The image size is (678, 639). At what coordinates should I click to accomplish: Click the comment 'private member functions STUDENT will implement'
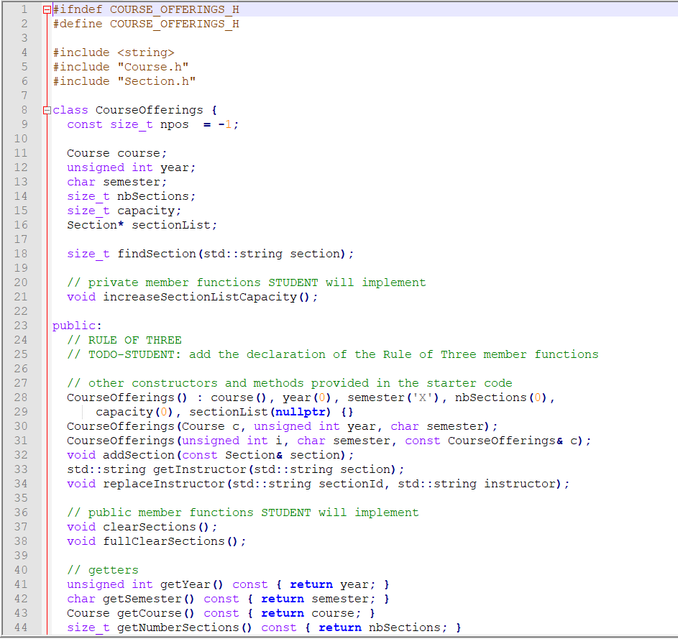tap(257, 282)
